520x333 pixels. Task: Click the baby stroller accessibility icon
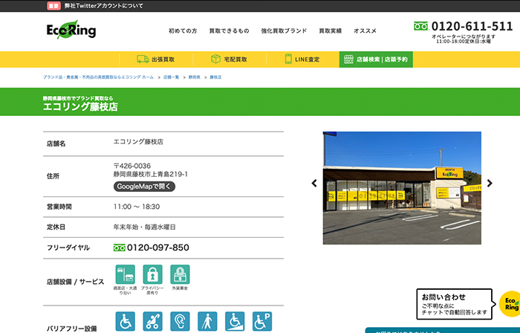pyautogui.click(x=153, y=321)
